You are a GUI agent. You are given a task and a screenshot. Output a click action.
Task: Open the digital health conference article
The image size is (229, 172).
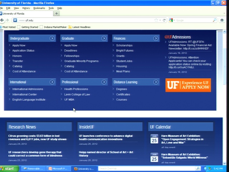point(106,138)
